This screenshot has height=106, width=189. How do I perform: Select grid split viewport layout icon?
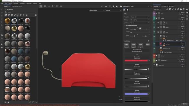tap(45, 6)
